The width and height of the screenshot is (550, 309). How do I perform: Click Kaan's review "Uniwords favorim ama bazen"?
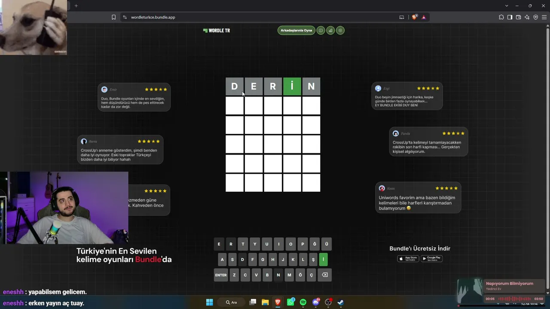click(x=418, y=198)
